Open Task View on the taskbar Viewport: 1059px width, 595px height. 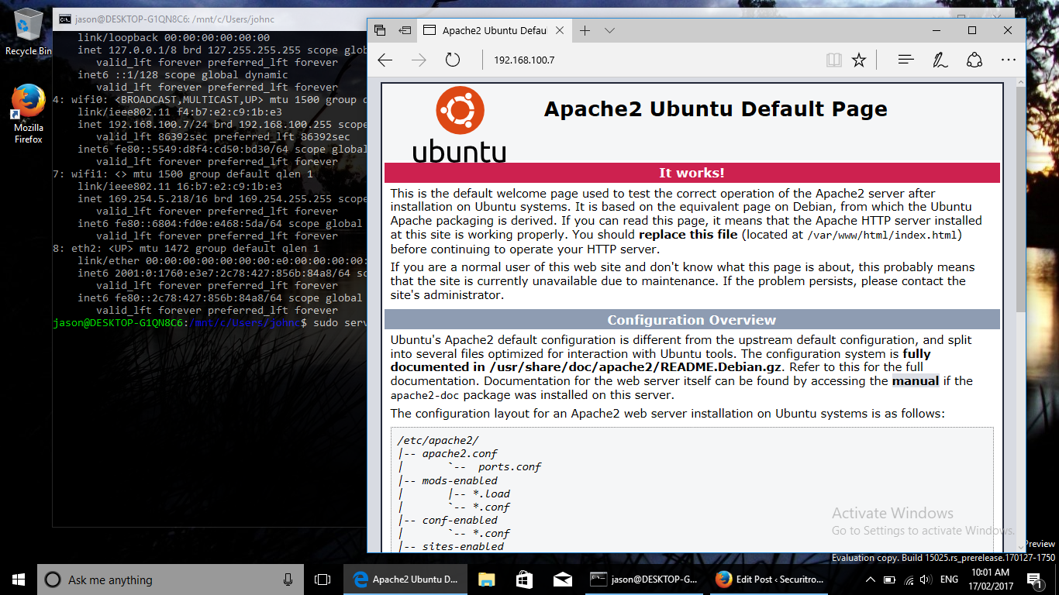(x=323, y=580)
